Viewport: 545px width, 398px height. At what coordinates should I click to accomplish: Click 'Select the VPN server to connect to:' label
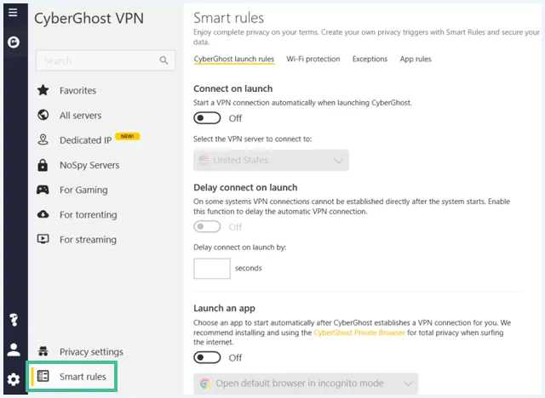click(x=253, y=139)
